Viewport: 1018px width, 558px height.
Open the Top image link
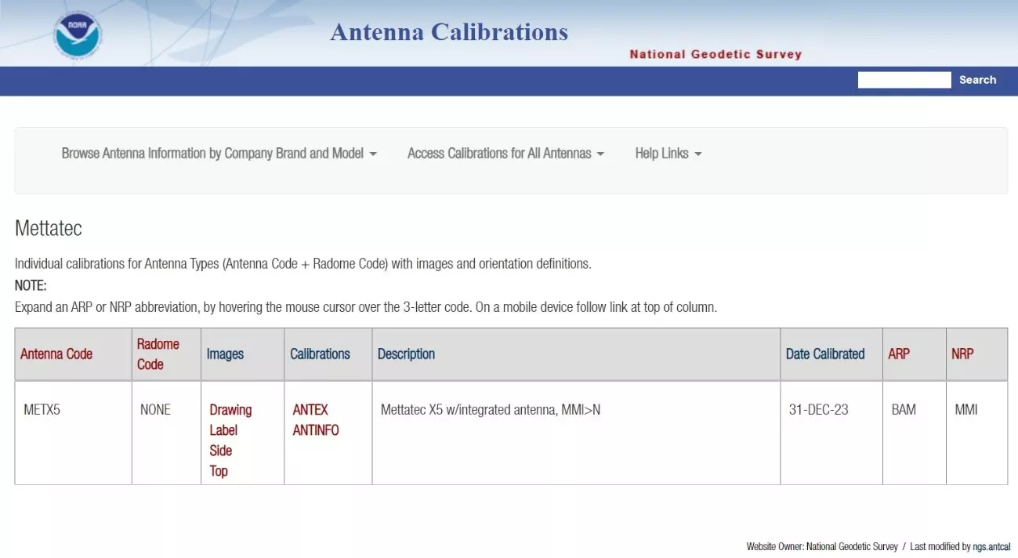[x=219, y=471]
